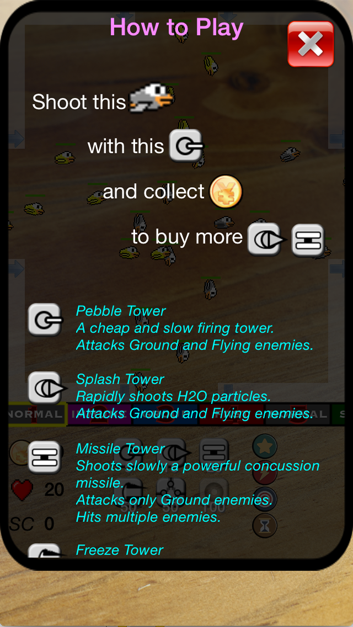
Task: Click the missile tower icon after 'to buy more'
Action: point(307,240)
